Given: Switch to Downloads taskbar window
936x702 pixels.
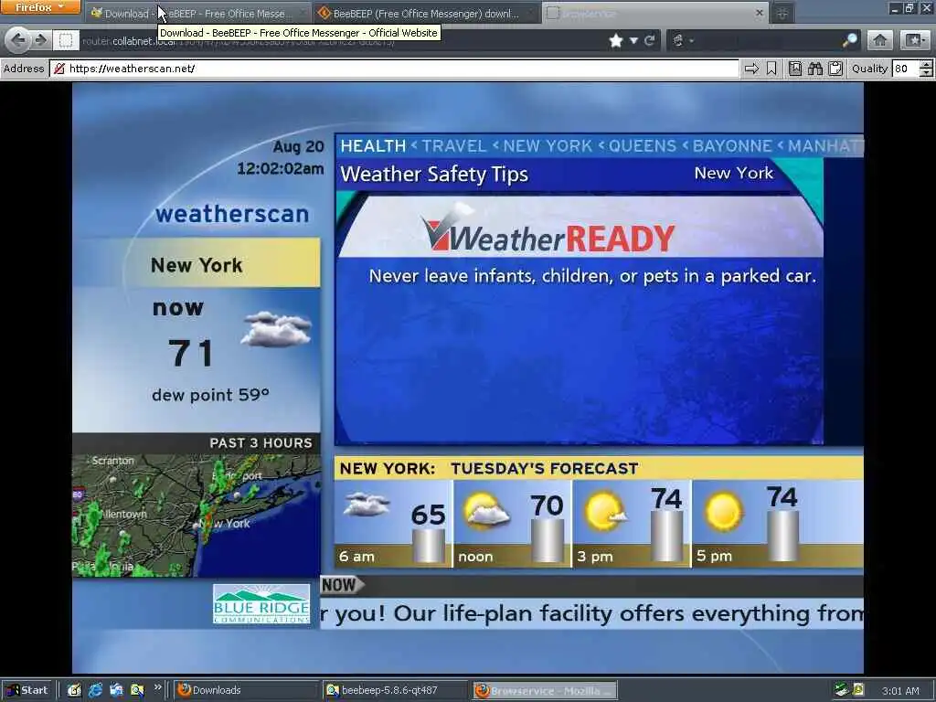Looking at the screenshot, I should coord(245,690).
